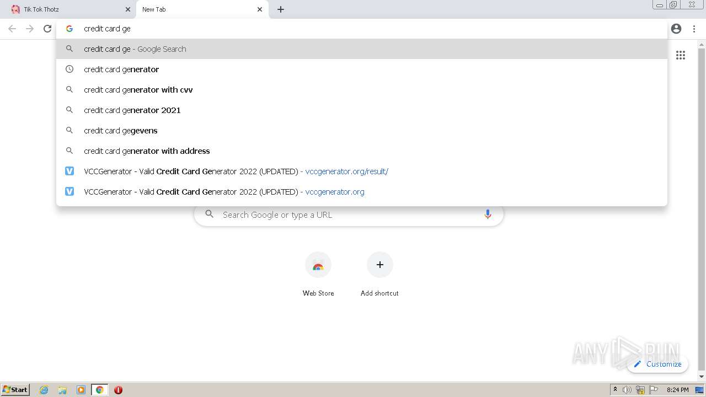The image size is (706, 397).
Task: Click the show desktop tray icon
Action: click(699, 390)
